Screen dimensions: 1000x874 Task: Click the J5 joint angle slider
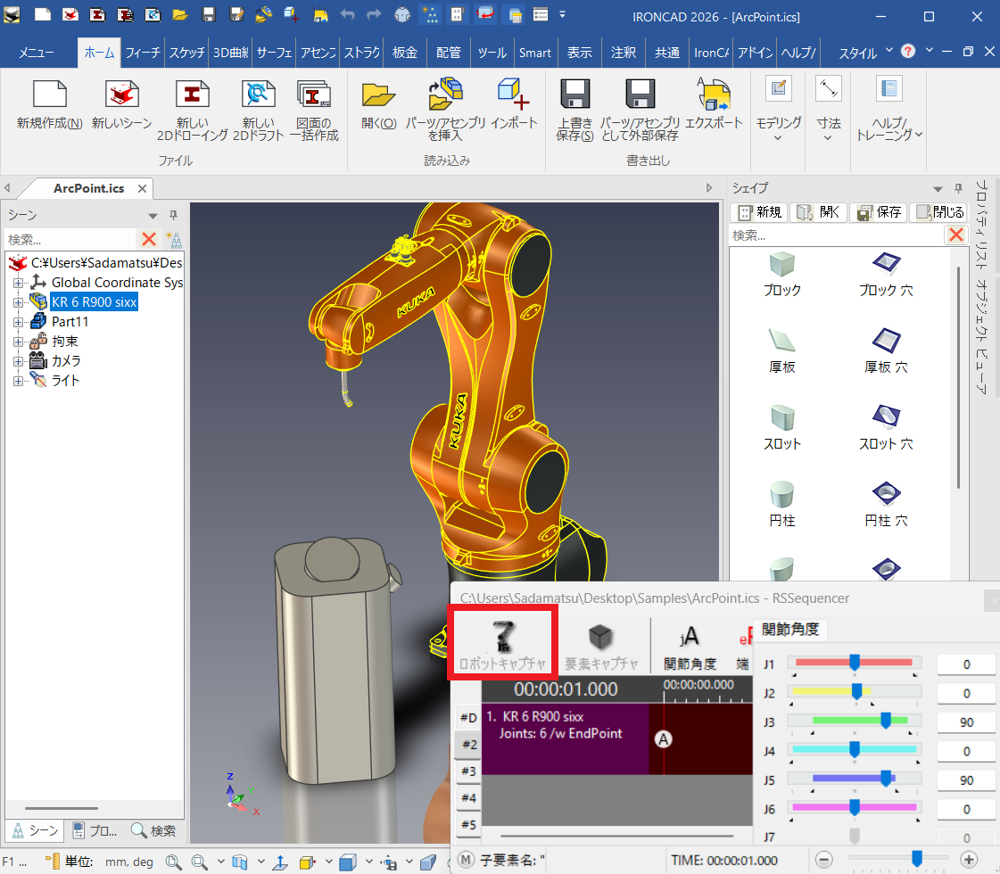tap(854, 779)
